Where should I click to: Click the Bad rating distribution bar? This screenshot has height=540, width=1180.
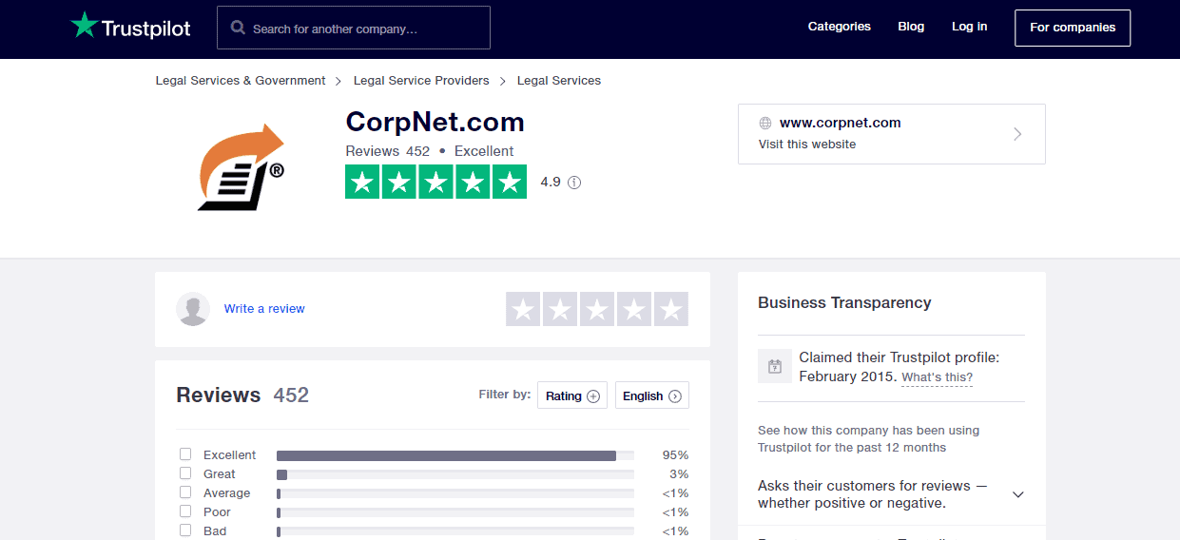(x=455, y=531)
